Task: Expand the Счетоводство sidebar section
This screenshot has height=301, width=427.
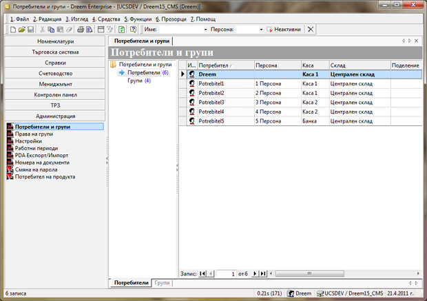Action: pos(55,73)
